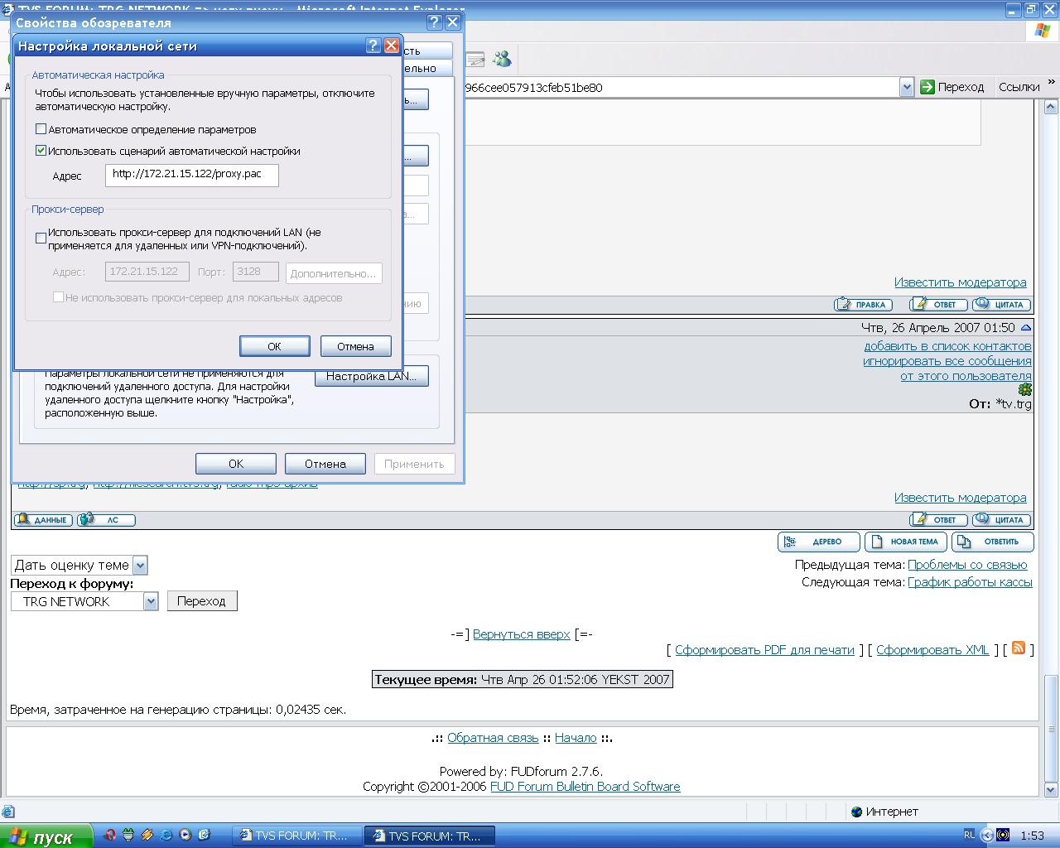
Task: Check 'Использовать прокси-сервер для подключений LAN'
Action: pos(41,238)
